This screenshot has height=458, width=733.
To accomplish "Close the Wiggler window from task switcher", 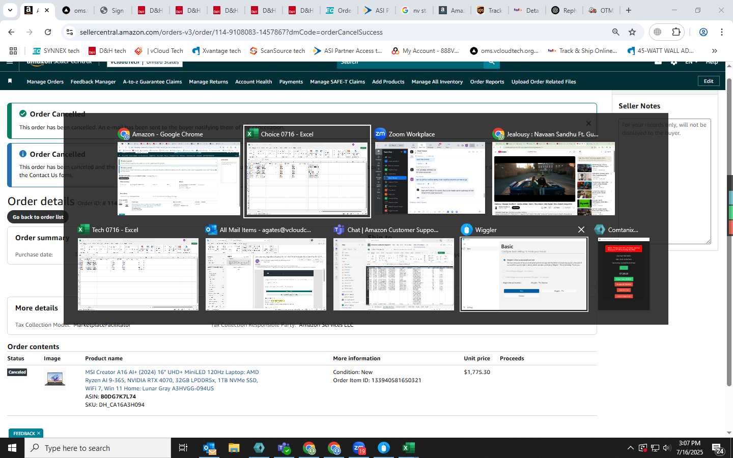I will (581, 230).
